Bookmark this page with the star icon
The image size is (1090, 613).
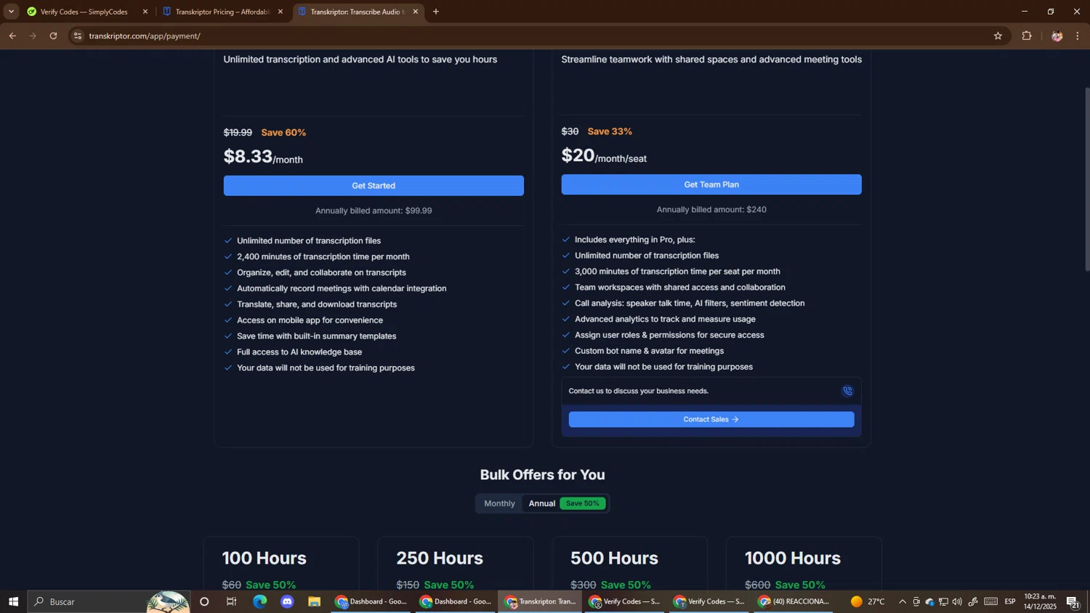click(998, 36)
